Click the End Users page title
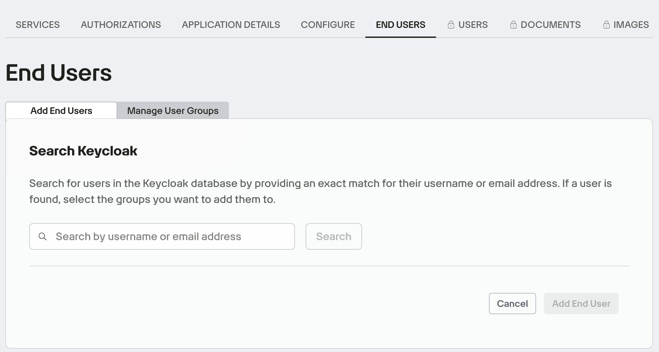 click(x=59, y=73)
